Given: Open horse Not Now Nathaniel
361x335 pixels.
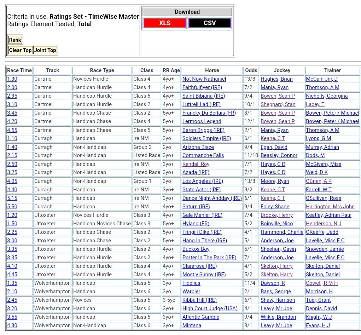Looking at the screenshot, I should point(204,79).
